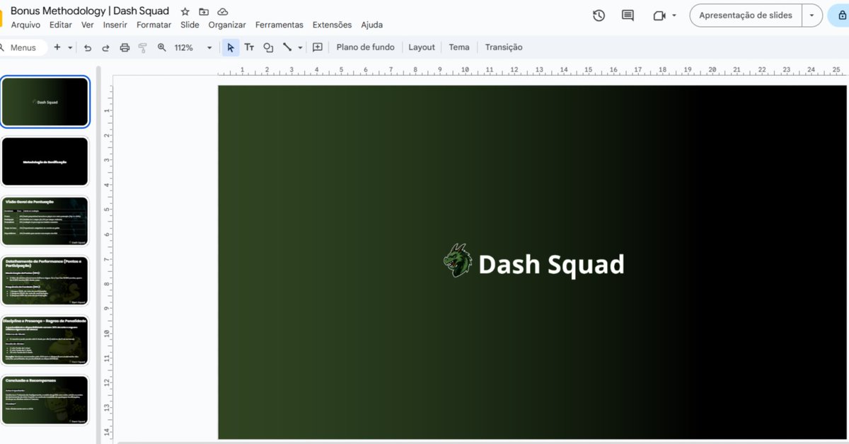Screen dimensions: 849x444
Task: Select the Visão Geral da Pontuação slide thumbnail
Action: click(x=45, y=220)
